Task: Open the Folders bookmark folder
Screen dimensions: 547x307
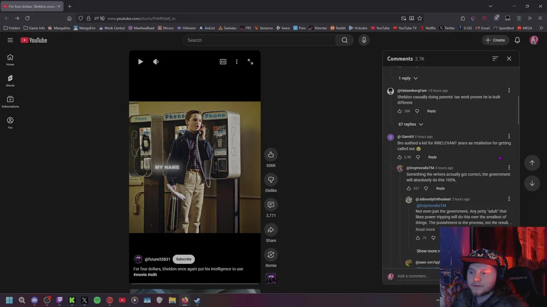Action: 12,28
